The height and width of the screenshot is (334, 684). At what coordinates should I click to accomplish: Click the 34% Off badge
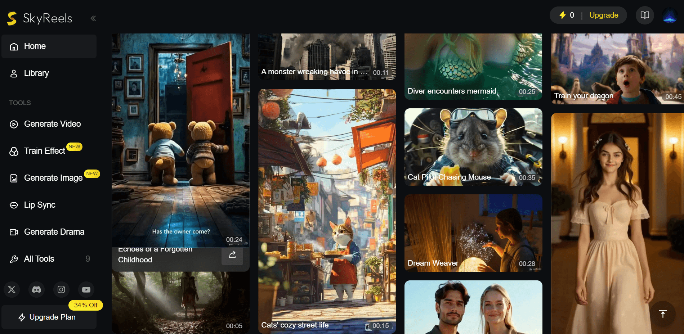pos(86,305)
